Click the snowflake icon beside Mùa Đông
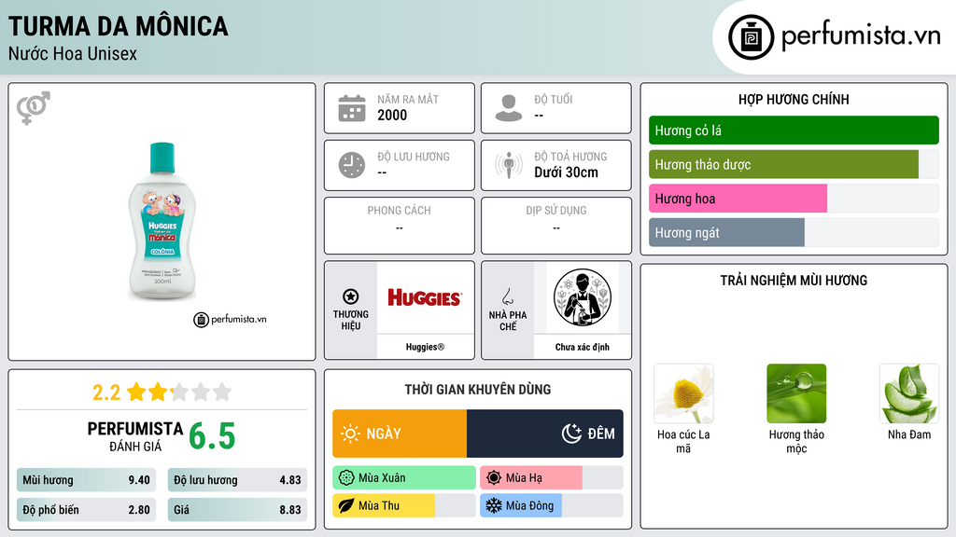 494,505
